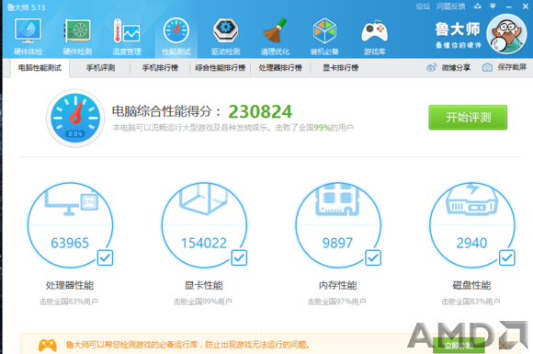Click the graphics cube icon in circle
This screenshot has width=533, height=354.
click(x=204, y=199)
